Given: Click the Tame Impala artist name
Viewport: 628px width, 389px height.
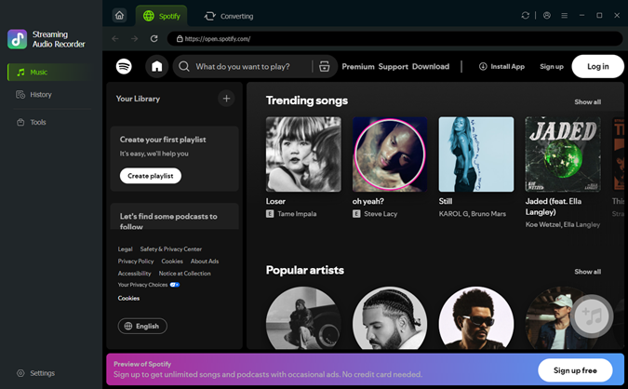Looking at the screenshot, I should [297, 214].
